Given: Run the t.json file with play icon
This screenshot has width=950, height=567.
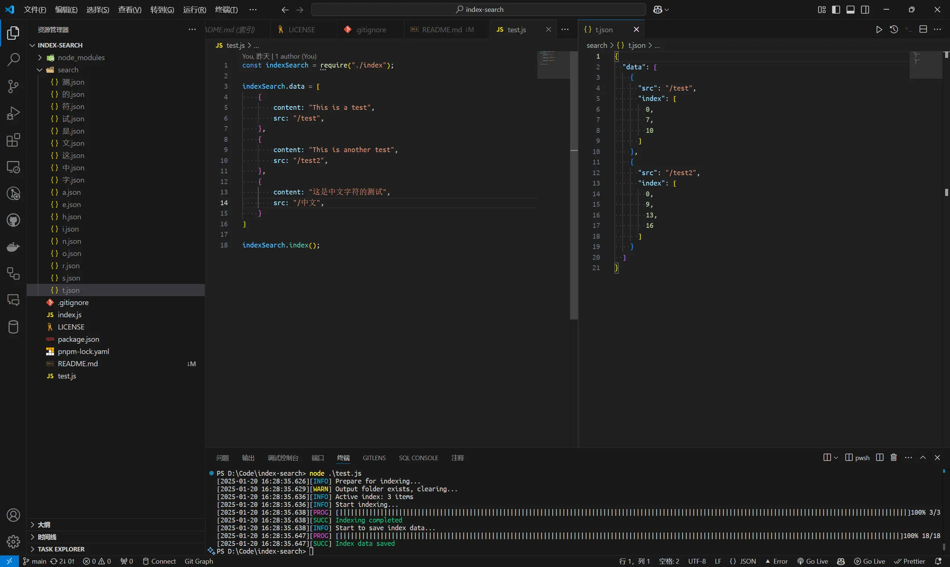Looking at the screenshot, I should click(879, 29).
